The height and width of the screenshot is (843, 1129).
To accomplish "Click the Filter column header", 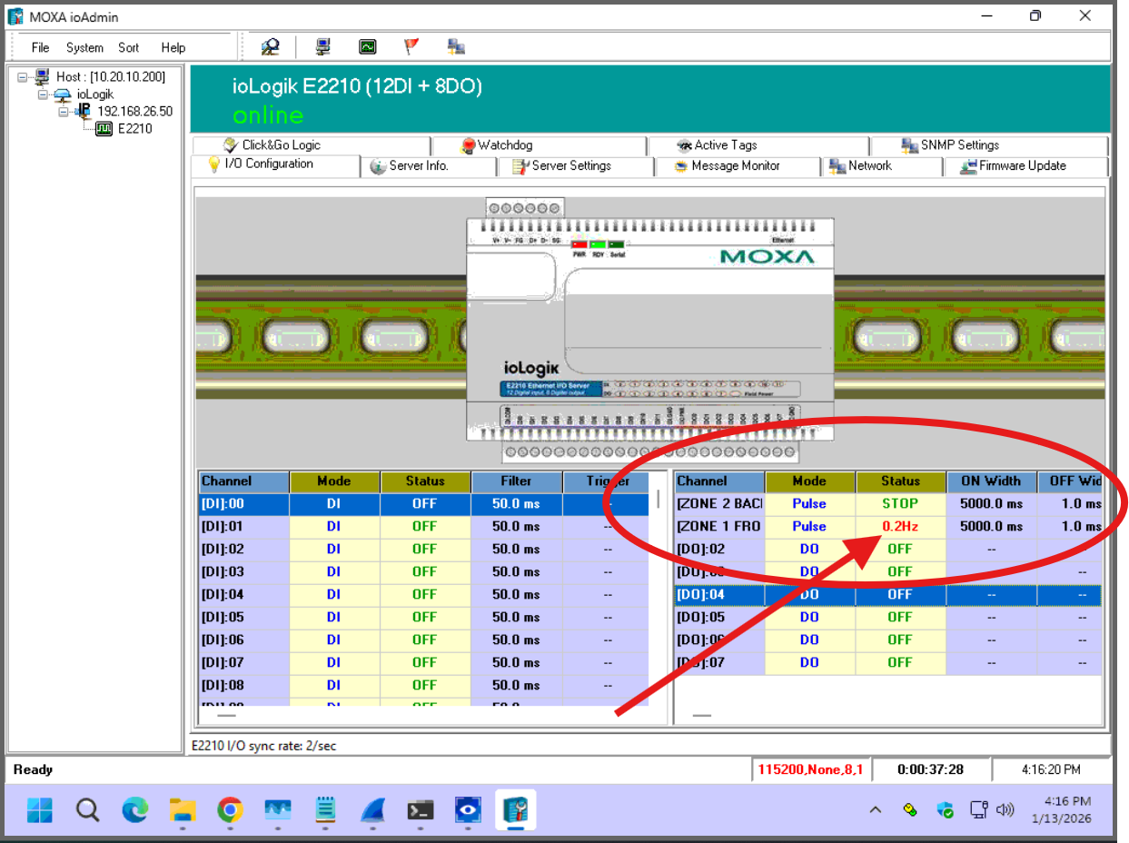I will (x=516, y=481).
